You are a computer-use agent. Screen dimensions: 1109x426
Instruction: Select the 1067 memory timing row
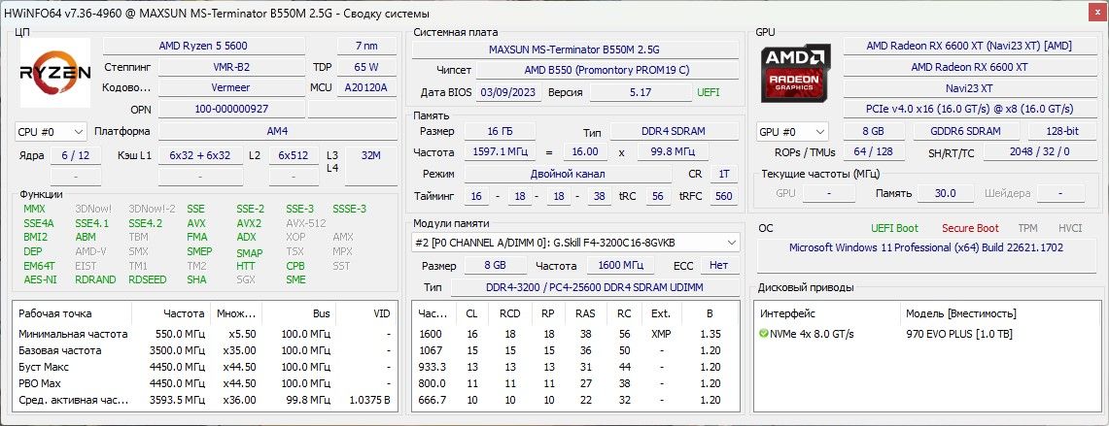(x=574, y=350)
